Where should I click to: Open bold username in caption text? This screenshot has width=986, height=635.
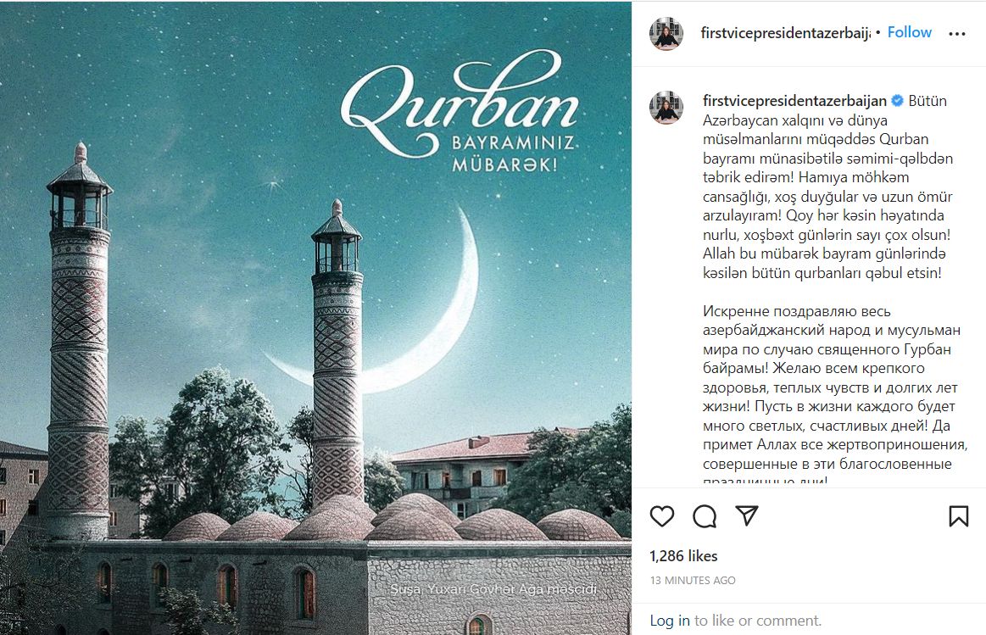pos(795,101)
